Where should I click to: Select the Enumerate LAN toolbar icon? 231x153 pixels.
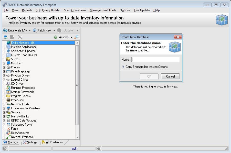(x=6, y=30)
